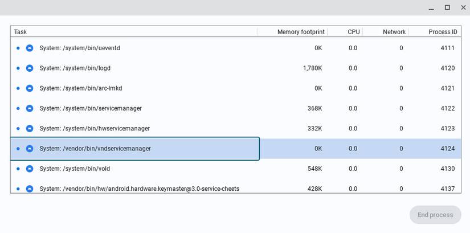Click the vold process Android icon
This screenshot has width=470, height=233.
pyautogui.click(x=30, y=169)
